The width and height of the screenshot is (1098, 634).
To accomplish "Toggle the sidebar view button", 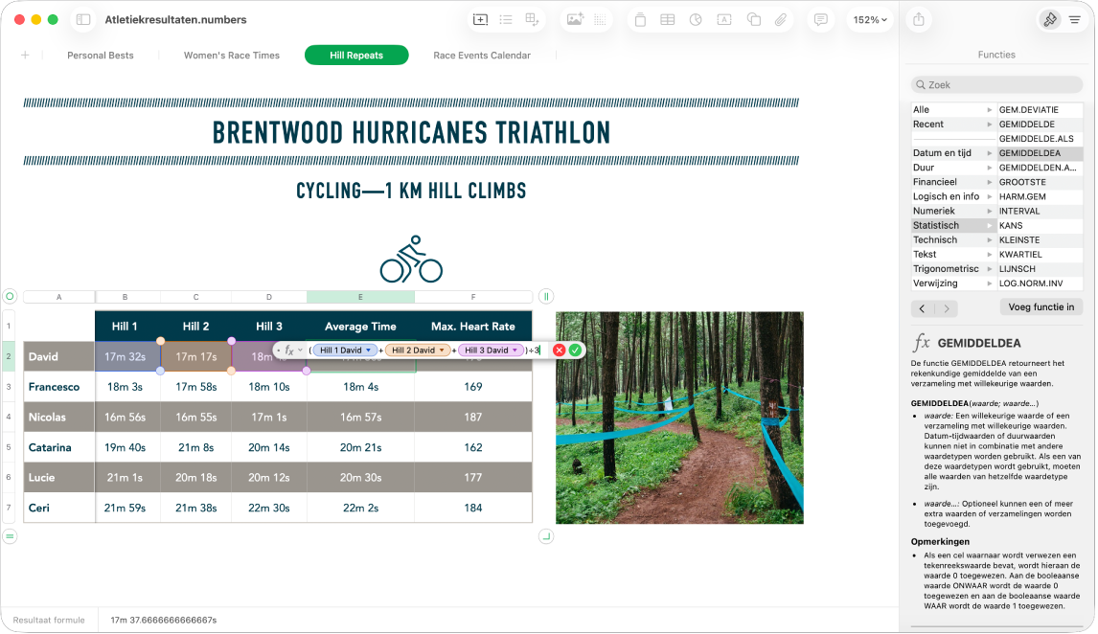I will [x=83, y=19].
